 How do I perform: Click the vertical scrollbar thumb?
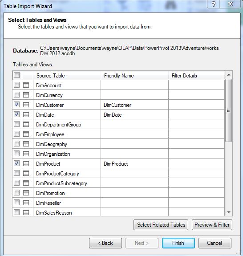tap(229, 110)
